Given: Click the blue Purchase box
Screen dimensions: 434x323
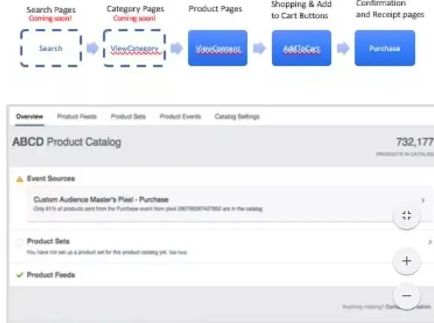Looking at the screenshot, I should (385, 48).
